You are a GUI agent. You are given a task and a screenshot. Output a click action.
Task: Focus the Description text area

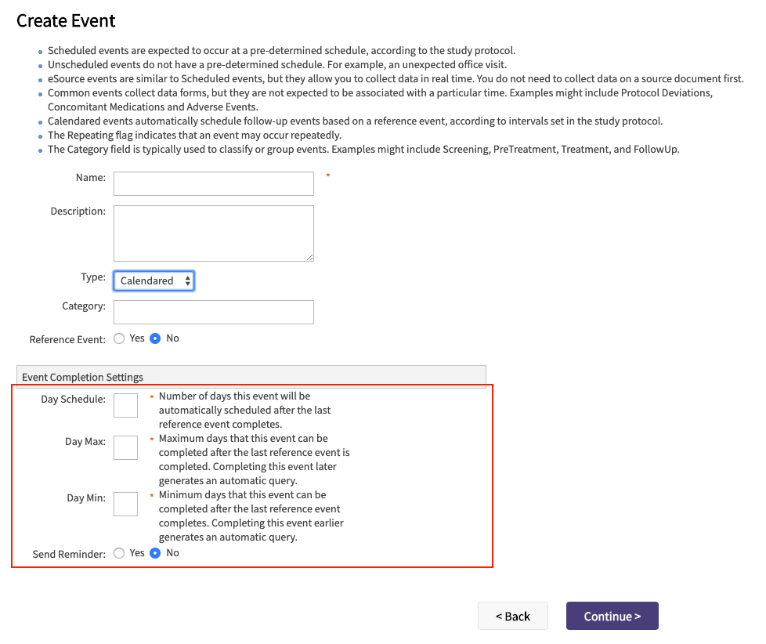[213, 233]
